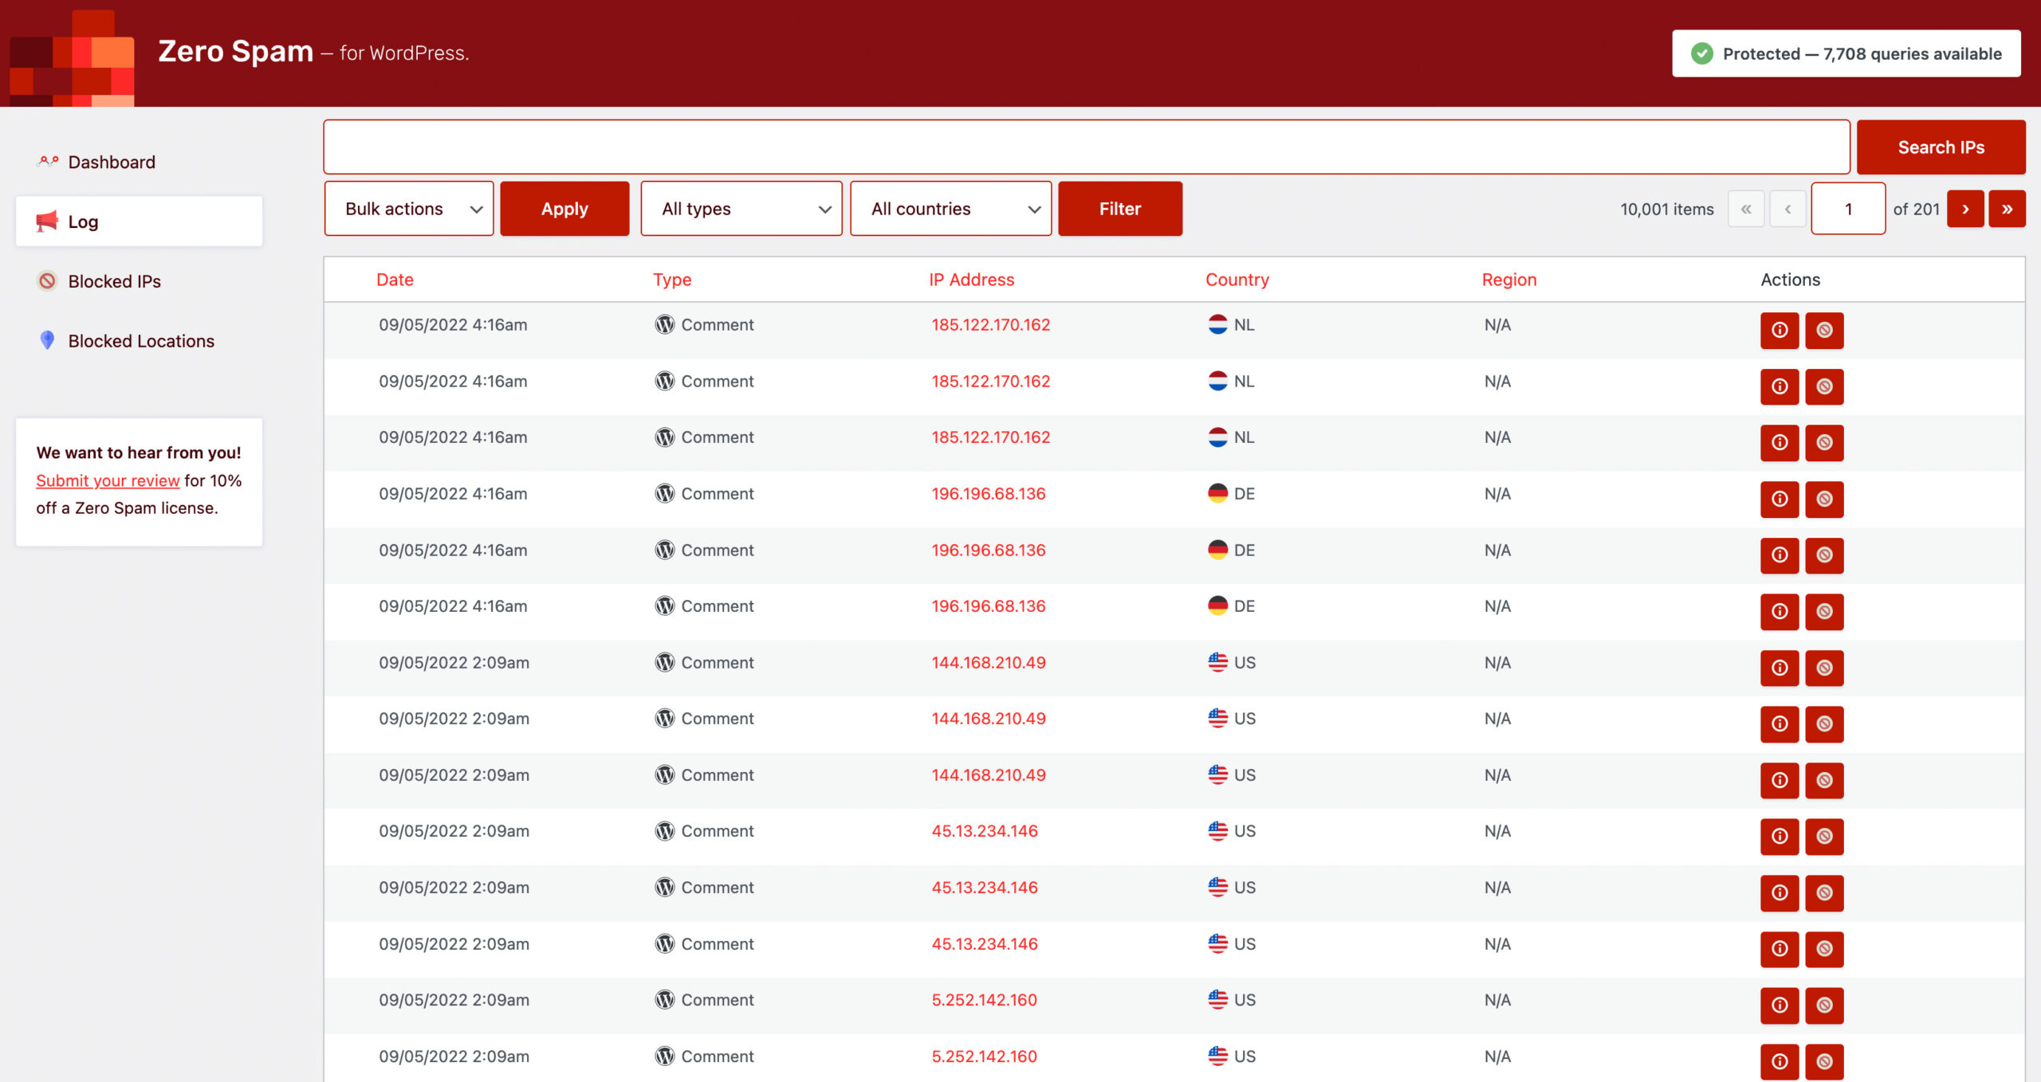Open info for second 144.168.210.49 row
The width and height of the screenshot is (2041, 1082).
coord(1779,723)
